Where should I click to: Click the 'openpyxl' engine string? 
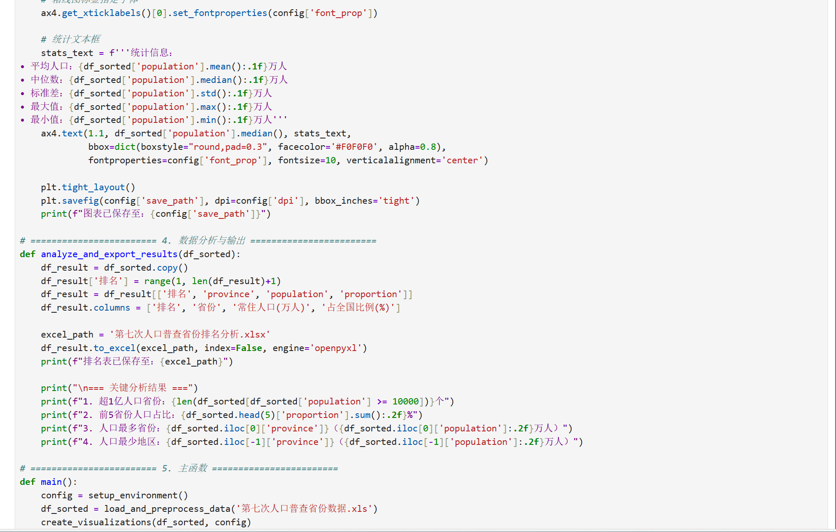336,348
